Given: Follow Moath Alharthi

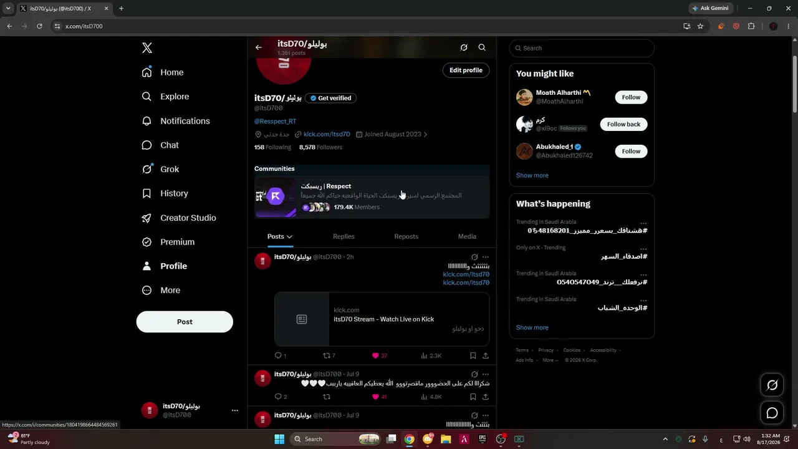Looking at the screenshot, I should pyautogui.click(x=631, y=97).
